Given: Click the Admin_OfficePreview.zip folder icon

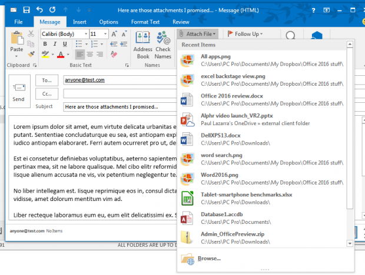Looking at the screenshot, I should 187,237.
